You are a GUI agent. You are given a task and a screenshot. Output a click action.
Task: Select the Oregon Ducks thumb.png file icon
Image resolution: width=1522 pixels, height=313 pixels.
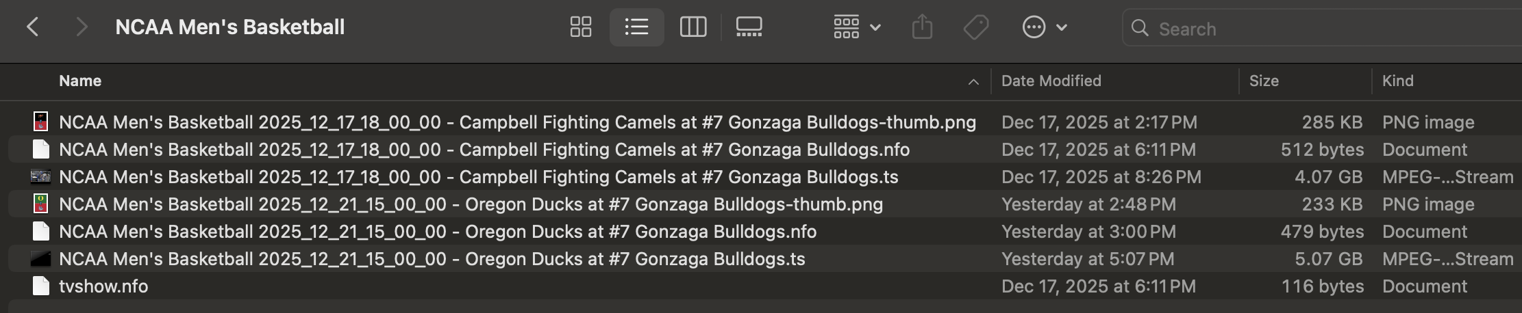(x=41, y=204)
